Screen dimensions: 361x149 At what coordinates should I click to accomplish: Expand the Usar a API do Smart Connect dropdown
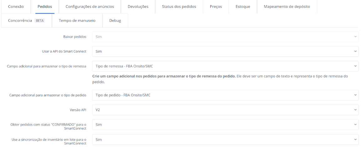tap(225, 51)
